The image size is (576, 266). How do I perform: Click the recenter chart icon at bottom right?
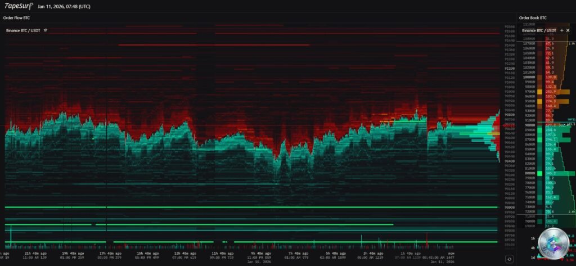click(508, 259)
